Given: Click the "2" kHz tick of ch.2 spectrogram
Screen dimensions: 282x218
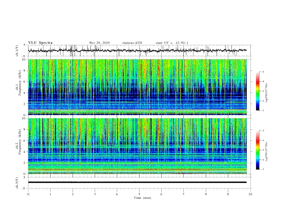Looking at the screenshot, I should [25, 163].
